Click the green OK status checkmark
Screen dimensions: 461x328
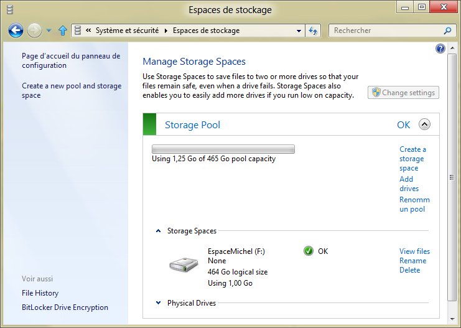tap(309, 251)
